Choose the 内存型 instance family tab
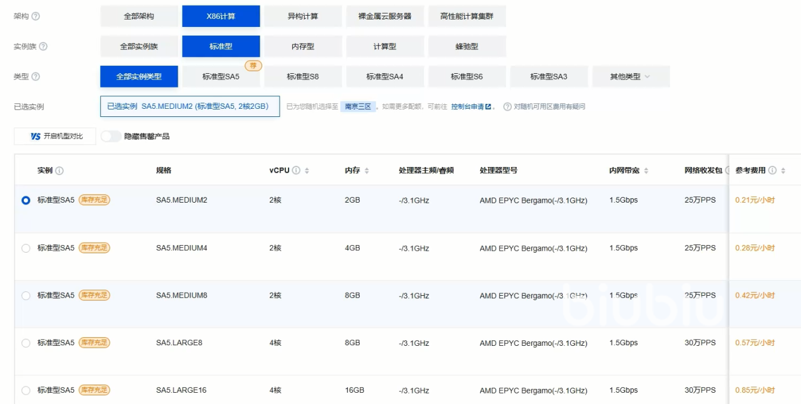This screenshot has height=404, width=801. 303,46
